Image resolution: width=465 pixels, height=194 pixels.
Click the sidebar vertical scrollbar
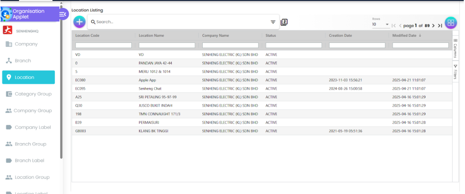click(x=61, y=80)
